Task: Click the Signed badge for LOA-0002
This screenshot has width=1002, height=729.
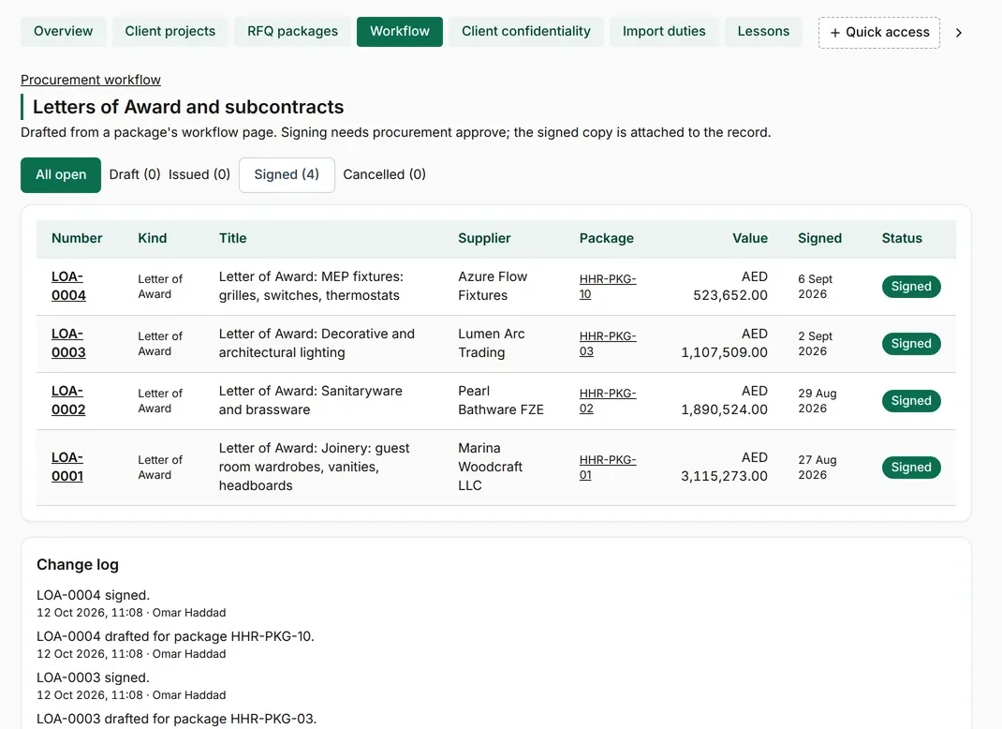Action: (911, 401)
